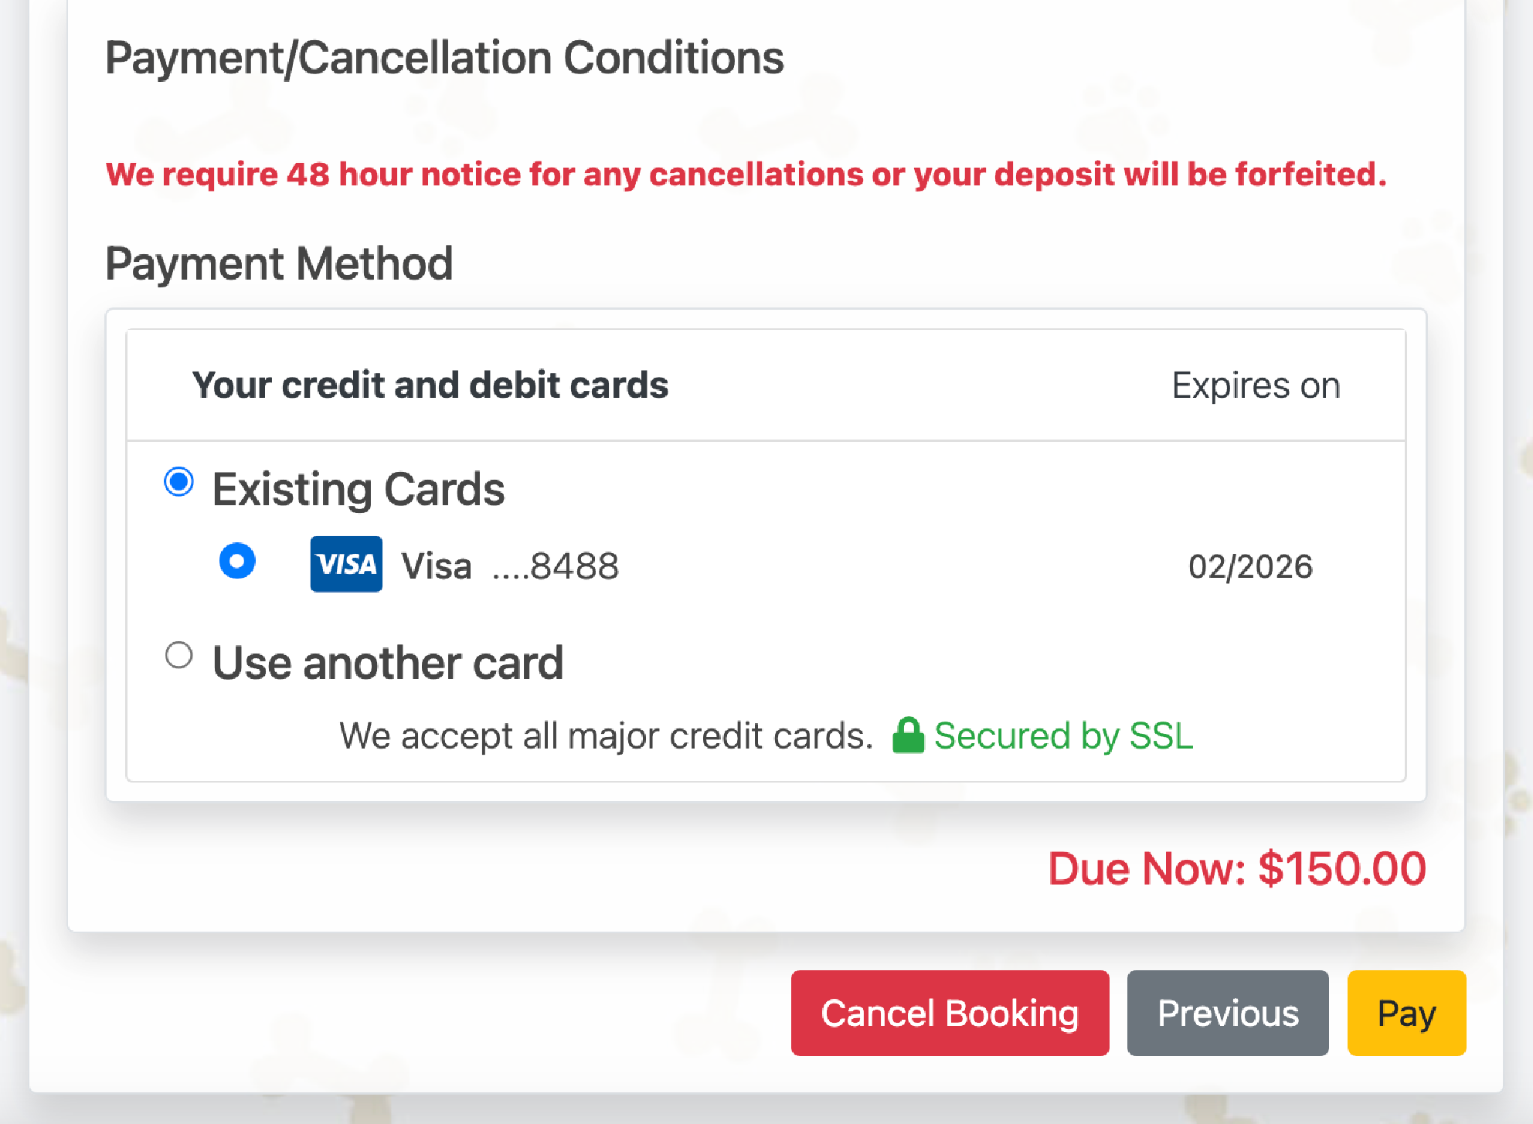Click the "Visa ....8488" card label

509,565
